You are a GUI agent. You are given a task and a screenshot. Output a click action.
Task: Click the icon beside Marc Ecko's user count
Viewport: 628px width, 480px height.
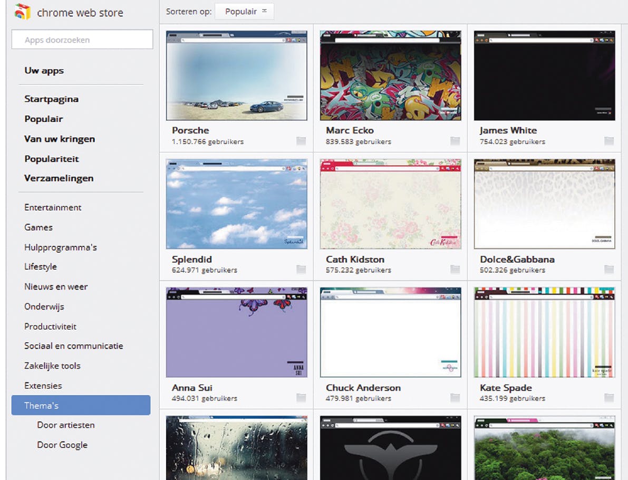click(x=455, y=141)
